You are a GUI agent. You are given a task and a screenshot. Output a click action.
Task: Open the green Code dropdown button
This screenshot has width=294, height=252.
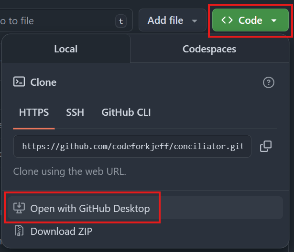250,20
